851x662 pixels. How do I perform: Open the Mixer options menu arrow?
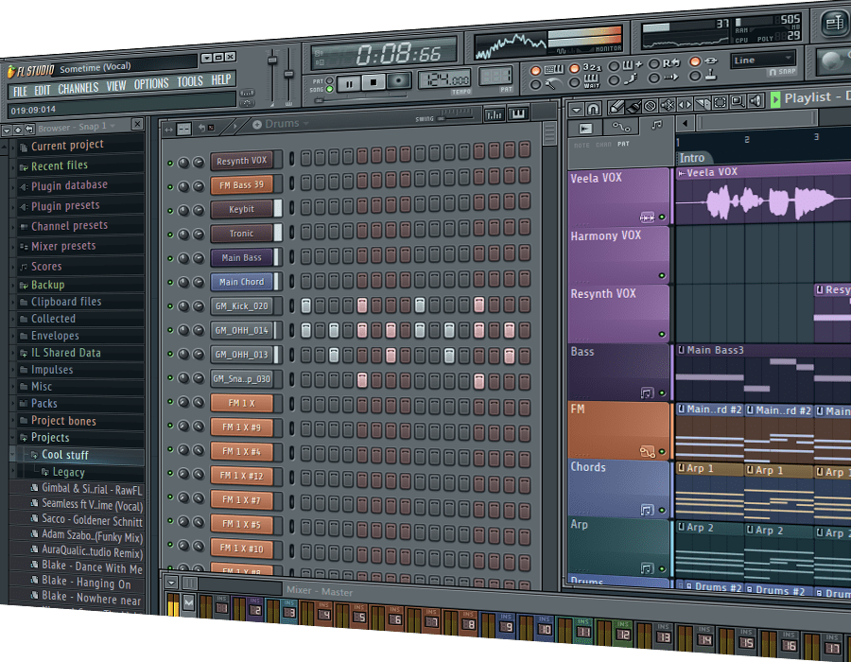pyautogui.click(x=171, y=584)
